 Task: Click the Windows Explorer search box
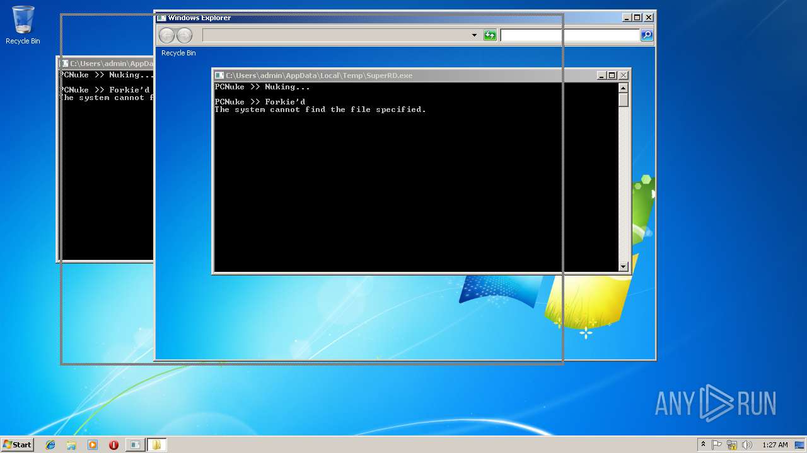coord(570,35)
